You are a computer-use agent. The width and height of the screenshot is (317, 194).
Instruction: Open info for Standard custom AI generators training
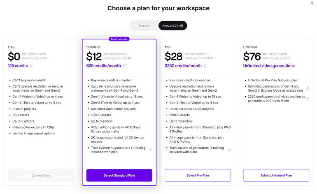pyautogui.click(x=151, y=150)
